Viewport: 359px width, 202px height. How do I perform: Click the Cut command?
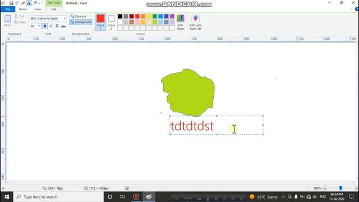coord(19,16)
